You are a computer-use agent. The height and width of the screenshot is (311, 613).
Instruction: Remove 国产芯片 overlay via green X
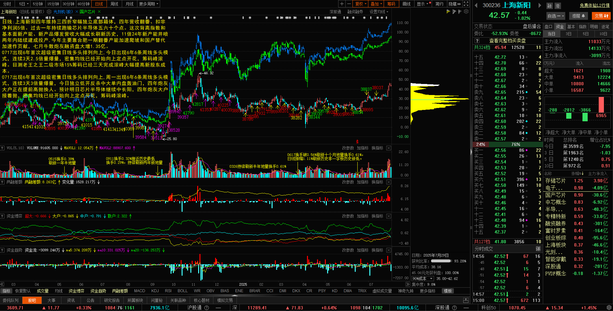click(x=99, y=12)
